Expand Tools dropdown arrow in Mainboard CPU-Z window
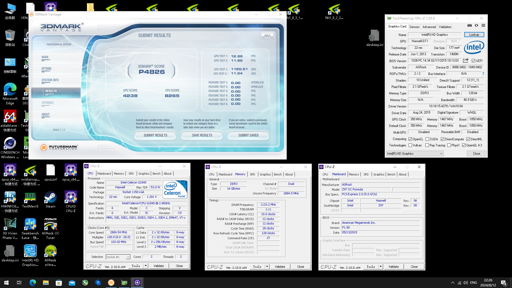This screenshot has height=288, width=512. [381, 267]
